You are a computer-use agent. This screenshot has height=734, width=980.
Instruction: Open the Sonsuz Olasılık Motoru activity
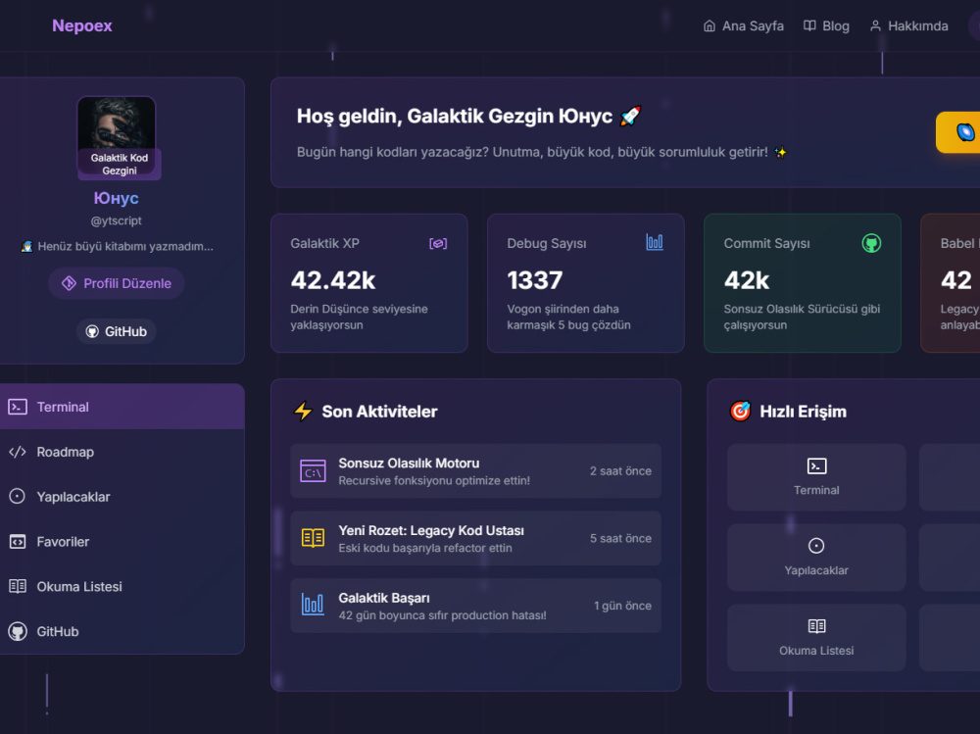[475, 470]
